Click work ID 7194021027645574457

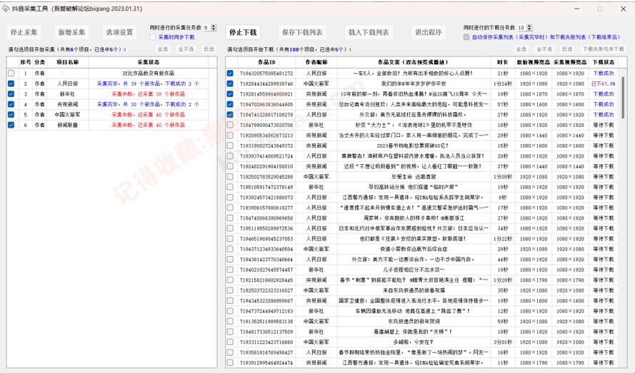pos(266,270)
